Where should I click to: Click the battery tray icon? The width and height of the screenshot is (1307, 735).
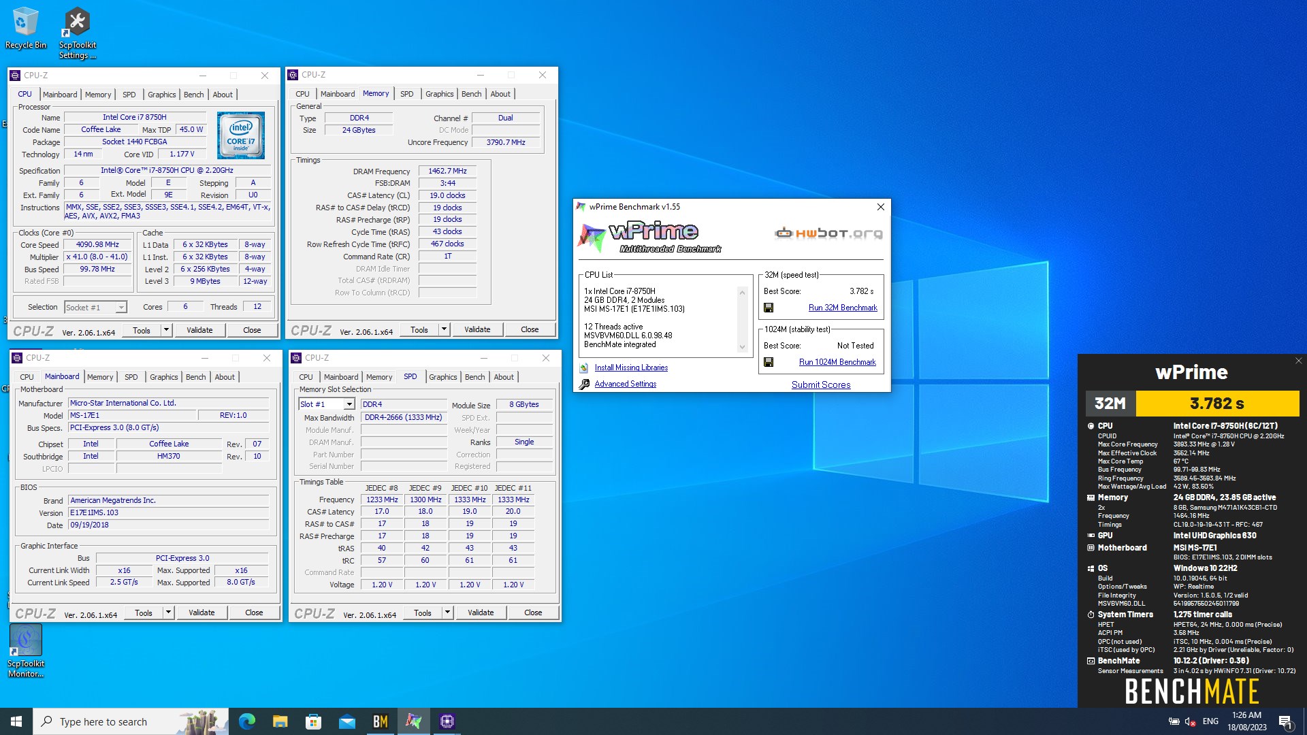pyautogui.click(x=1174, y=721)
